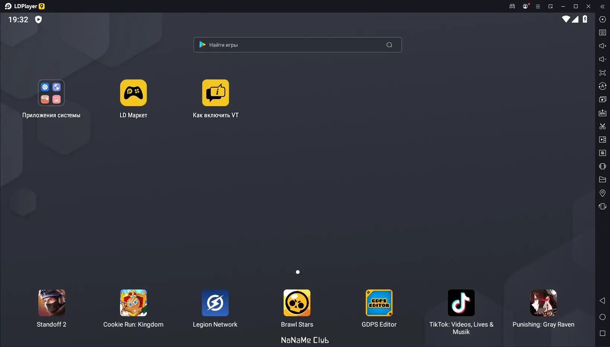Open the shared folder sidebar icon
Image resolution: width=610 pixels, height=347 pixels.
coord(603,180)
